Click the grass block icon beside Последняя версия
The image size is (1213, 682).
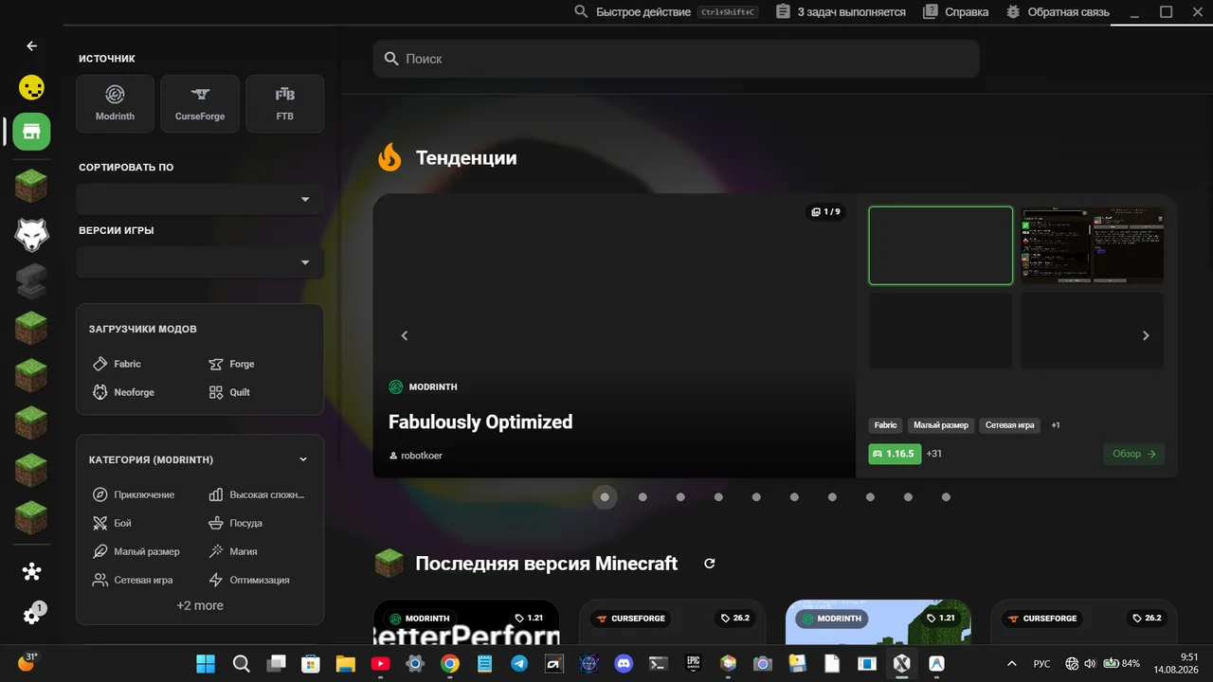click(389, 564)
